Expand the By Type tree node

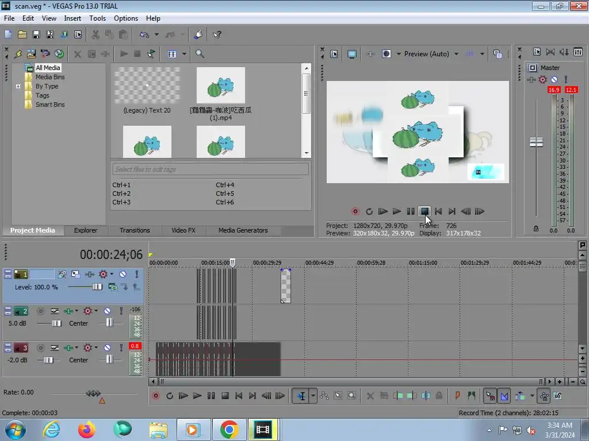click(18, 86)
